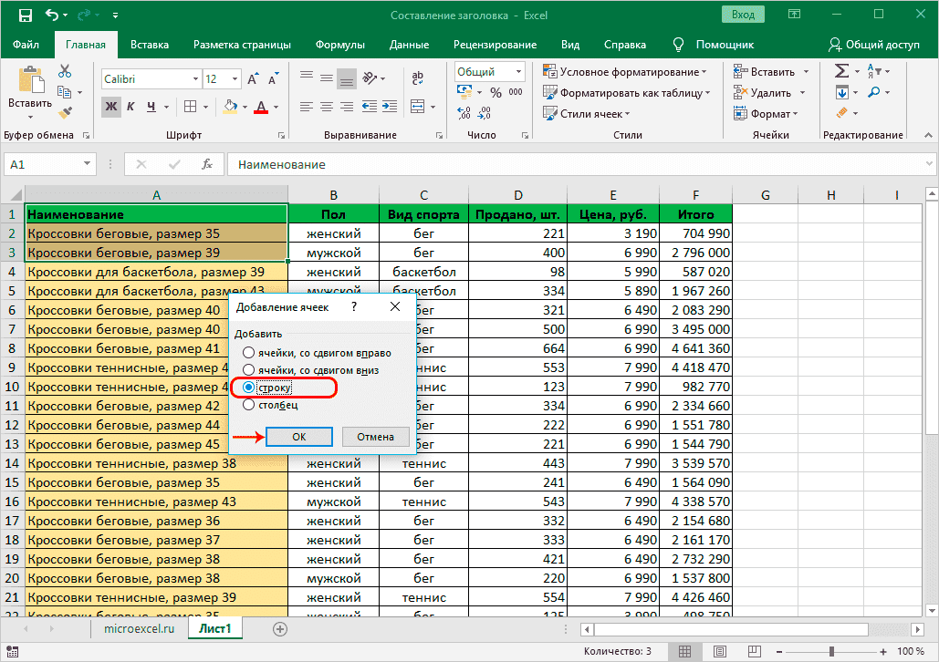Click the insert function fx icon
The height and width of the screenshot is (662, 939).
click(x=207, y=164)
